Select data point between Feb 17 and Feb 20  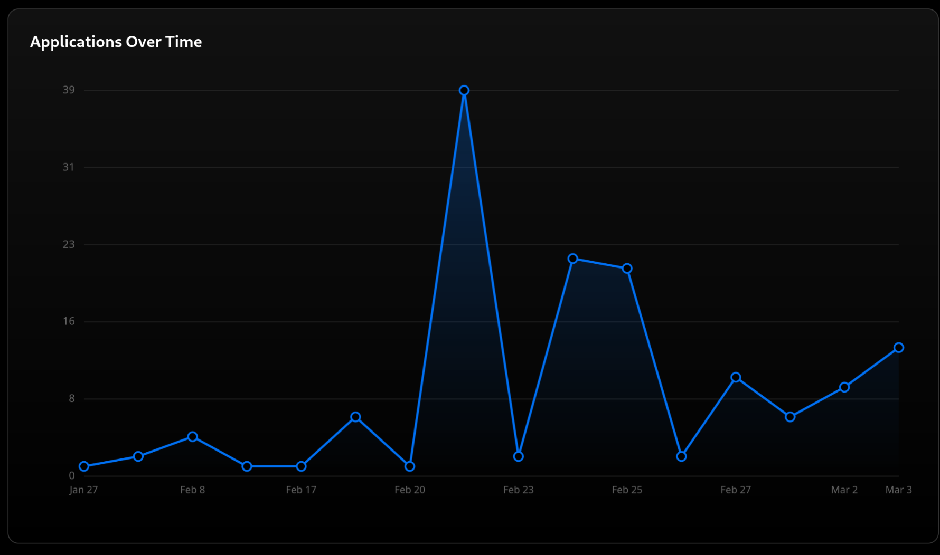point(355,417)
